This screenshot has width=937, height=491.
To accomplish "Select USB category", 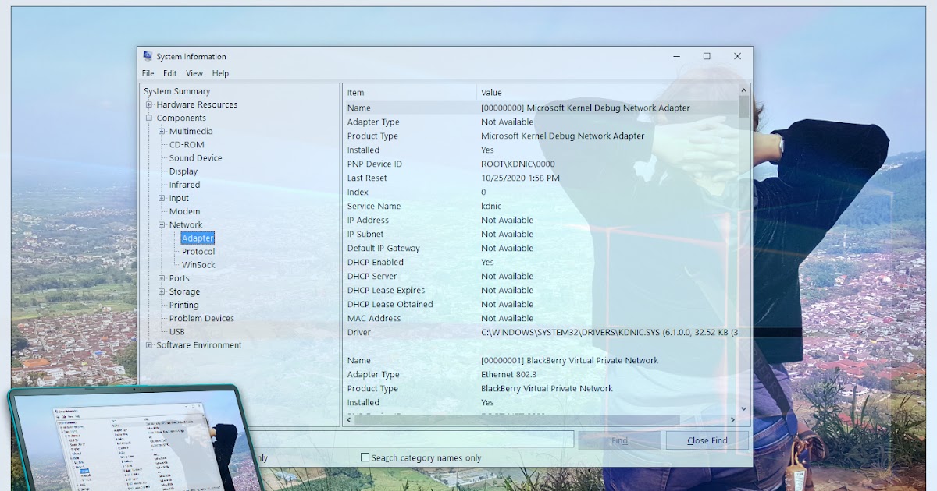I will click(x=176, y=331).
